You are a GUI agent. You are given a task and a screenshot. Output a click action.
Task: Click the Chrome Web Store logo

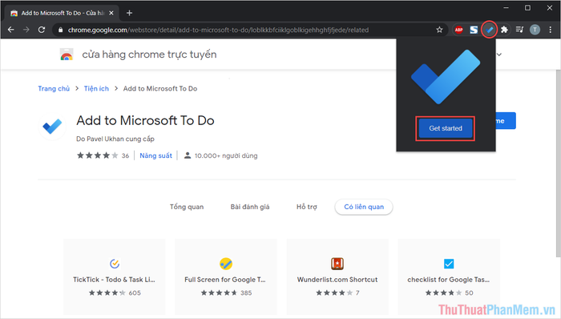[x=67, y=55]
